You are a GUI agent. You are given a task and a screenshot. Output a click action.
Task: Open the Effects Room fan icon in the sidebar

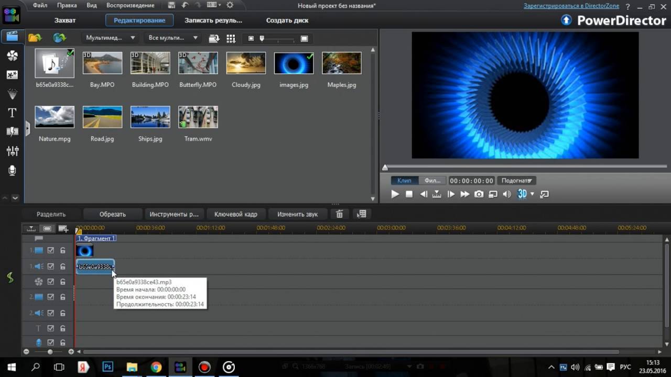(x=12, y=56)
